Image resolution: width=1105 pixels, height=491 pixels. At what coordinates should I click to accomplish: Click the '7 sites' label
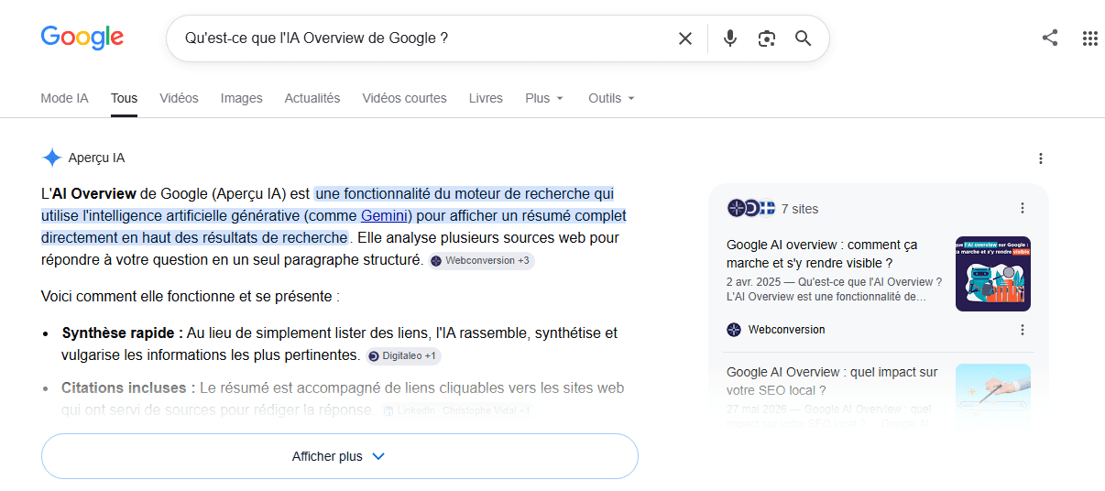click(x=800, y=209)
